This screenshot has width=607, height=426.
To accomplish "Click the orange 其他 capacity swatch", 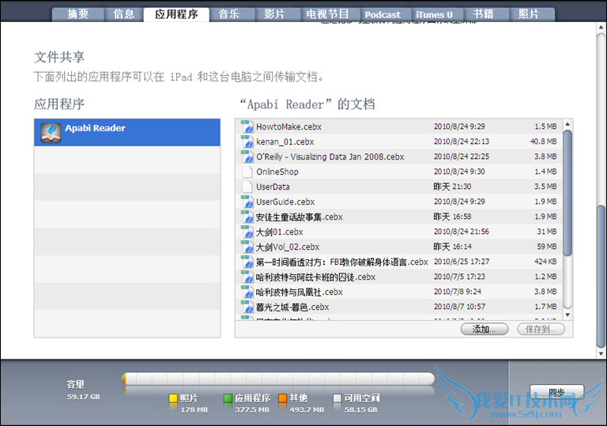I will point(283,398).
